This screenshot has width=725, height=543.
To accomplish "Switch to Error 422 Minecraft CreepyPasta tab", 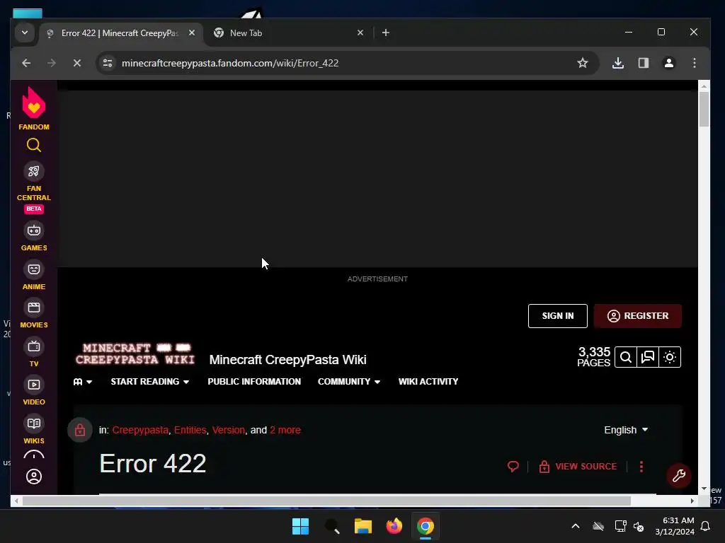I will [119, 33].
